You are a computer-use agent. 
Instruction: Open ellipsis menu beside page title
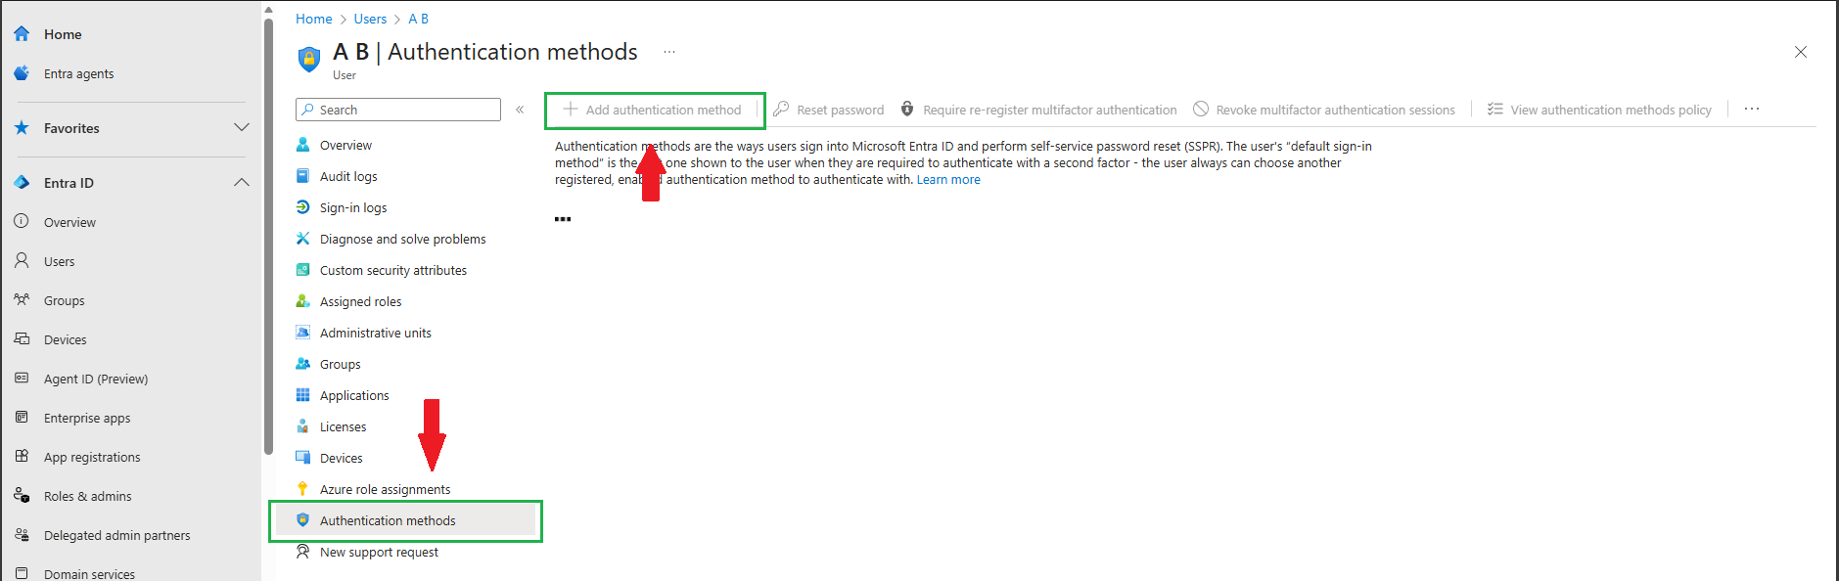point(669,52)
